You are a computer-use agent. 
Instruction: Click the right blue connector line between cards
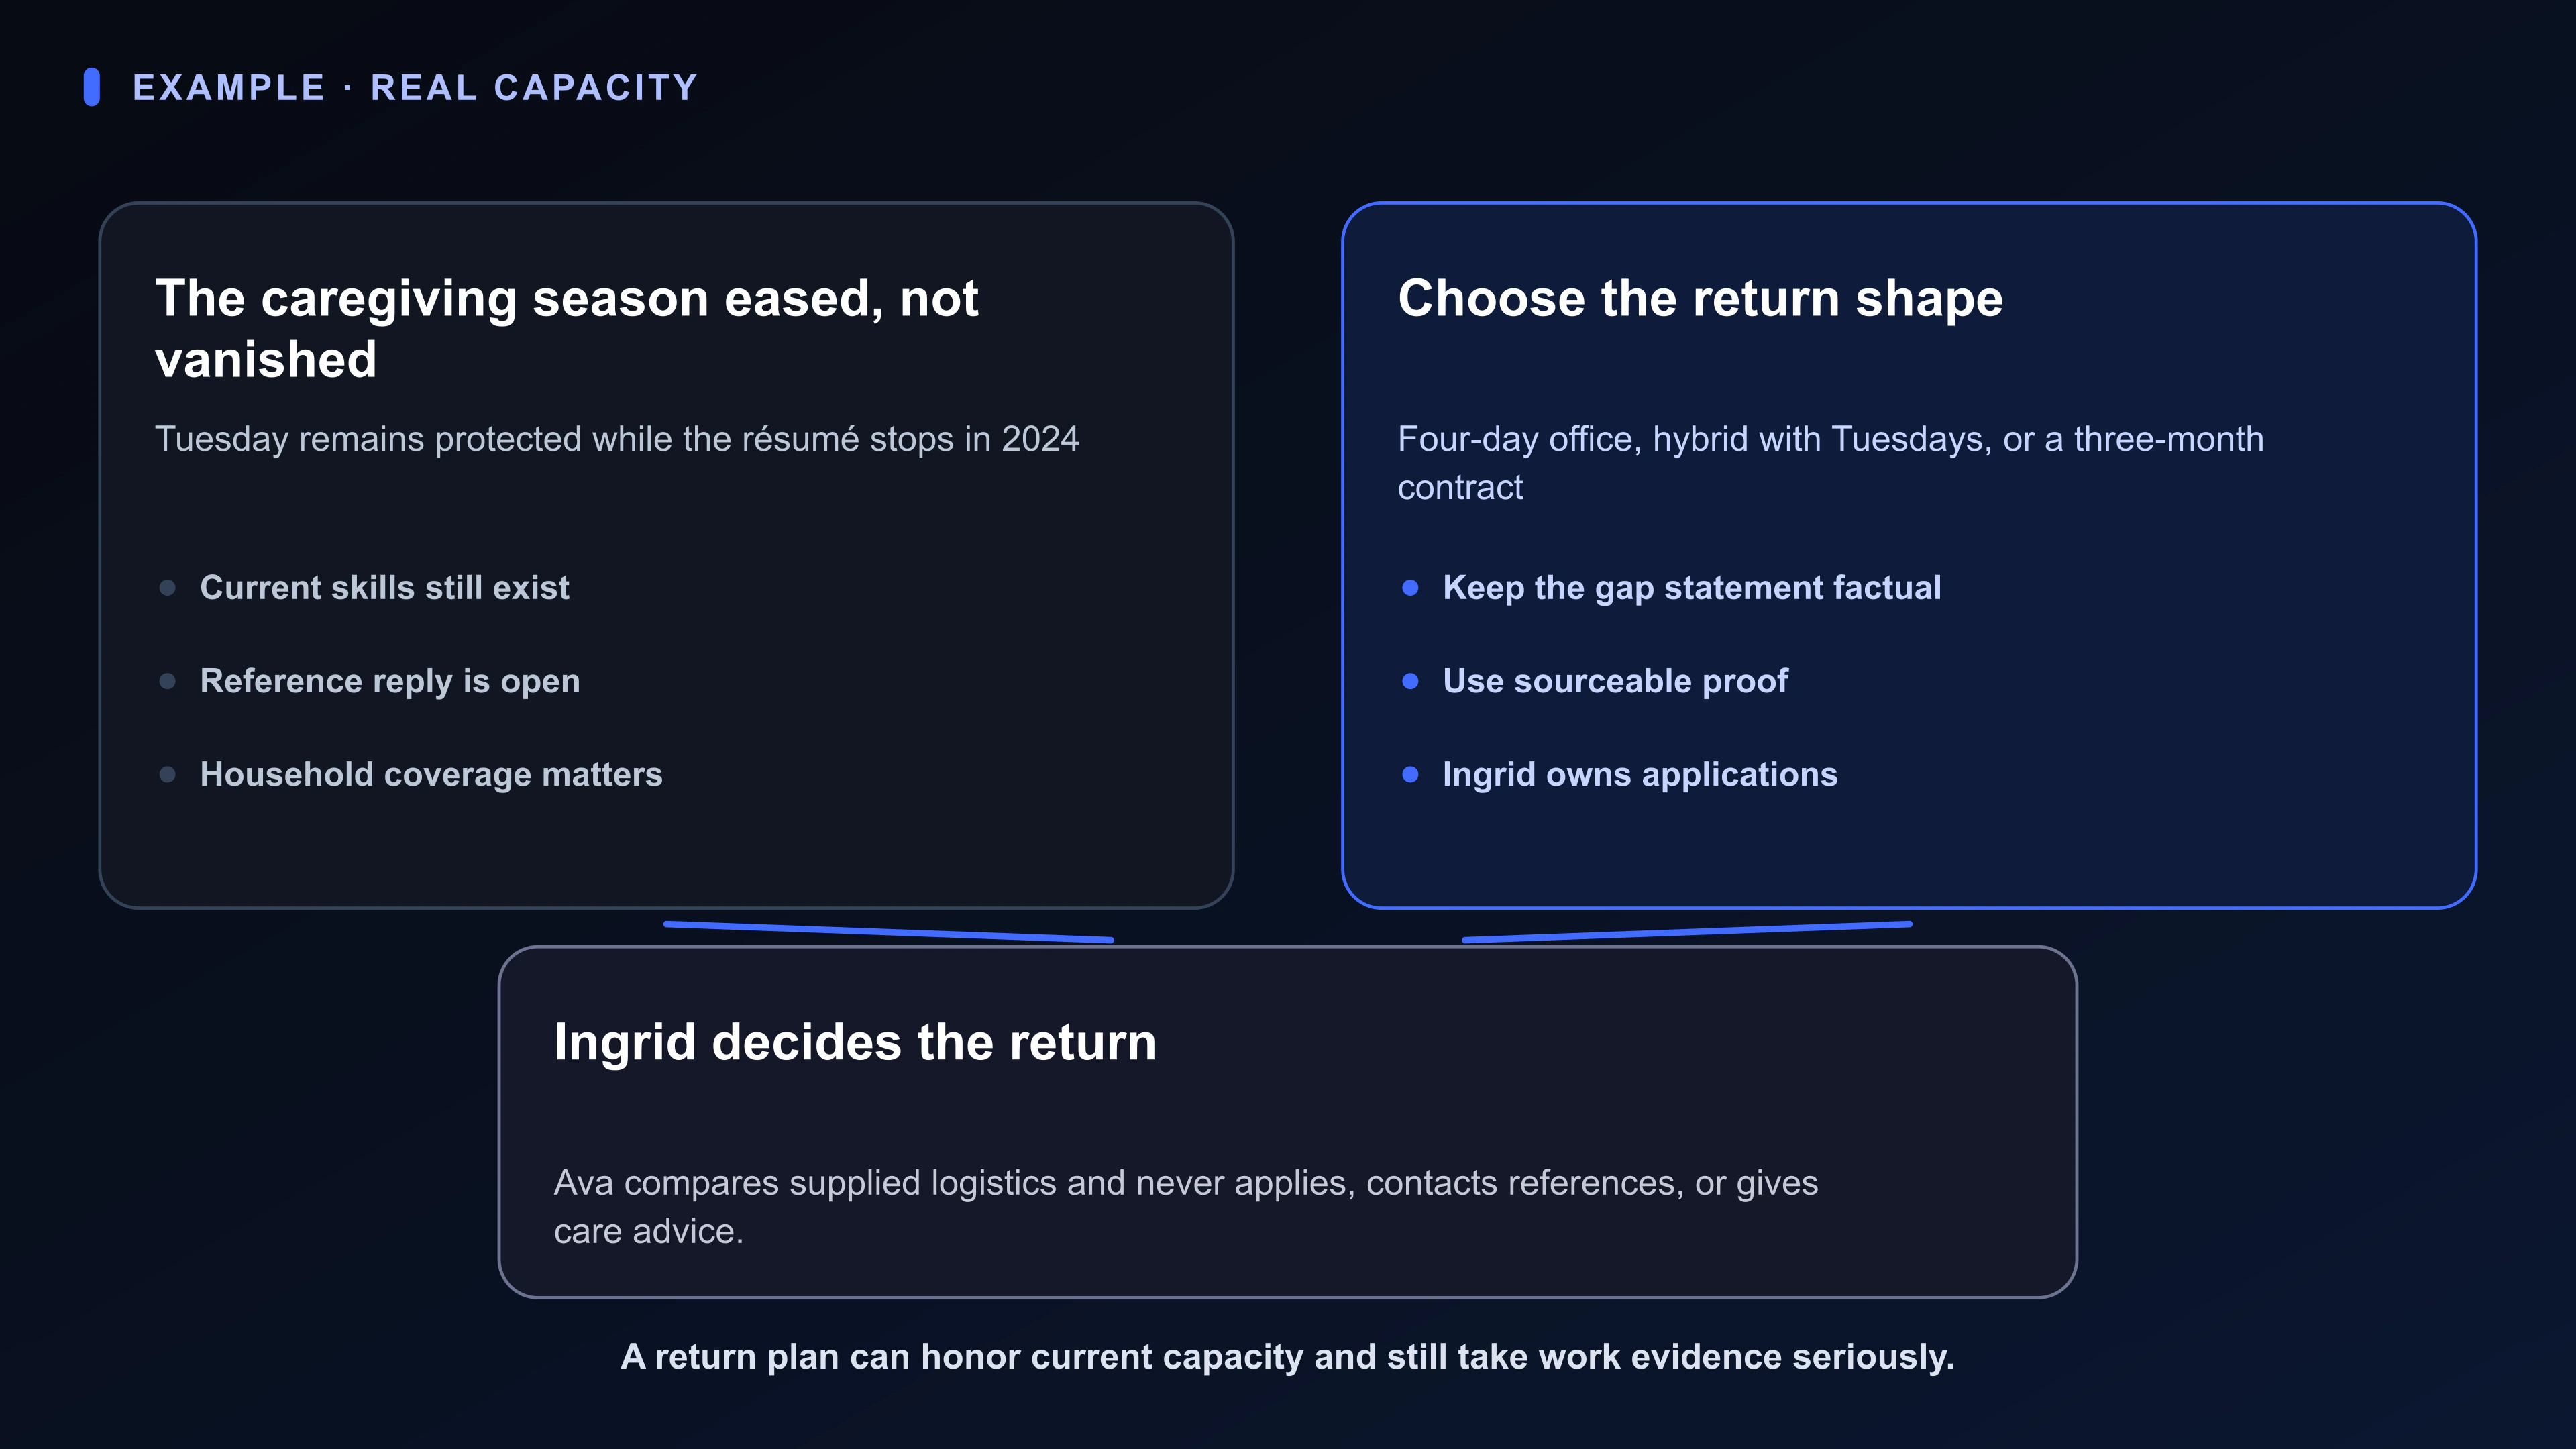point(1687,932)
